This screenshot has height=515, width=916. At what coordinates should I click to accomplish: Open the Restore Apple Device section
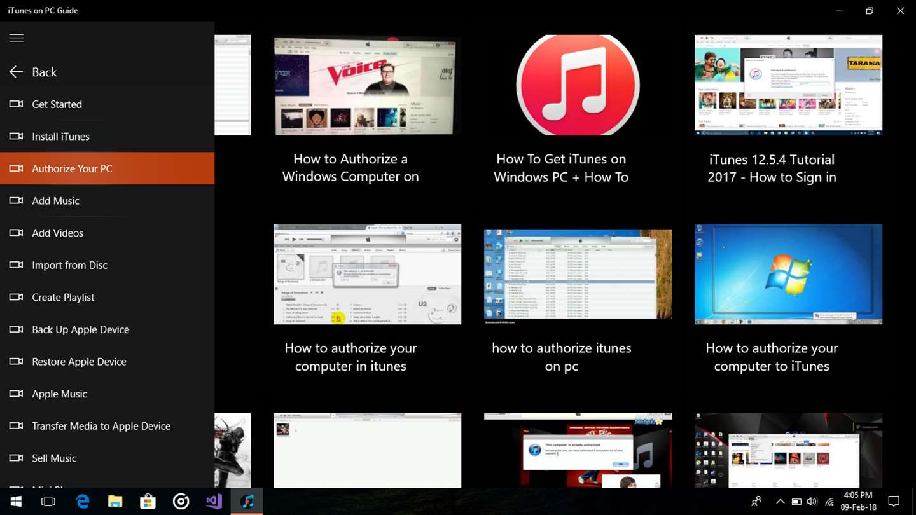click(x=107, y=362)
